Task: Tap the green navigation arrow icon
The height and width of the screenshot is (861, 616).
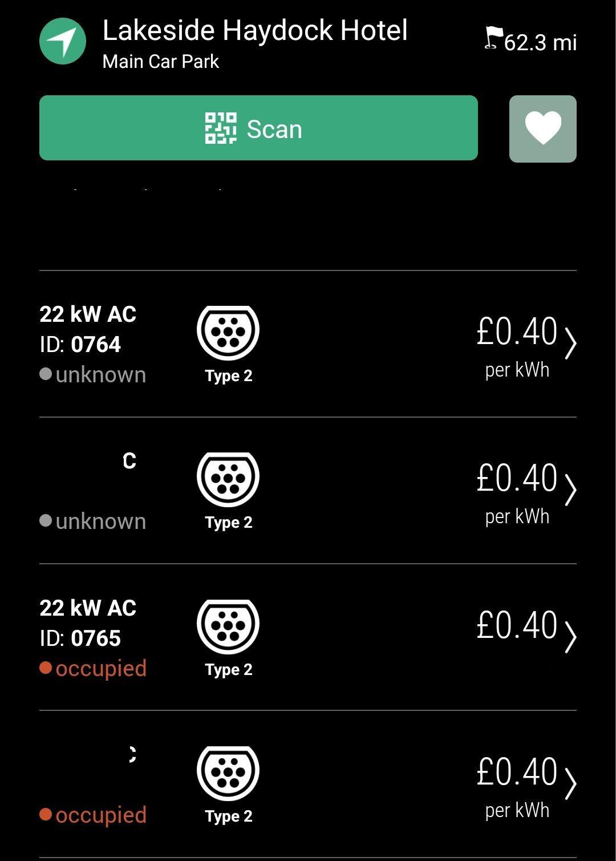Action: (x=63, y=41)
